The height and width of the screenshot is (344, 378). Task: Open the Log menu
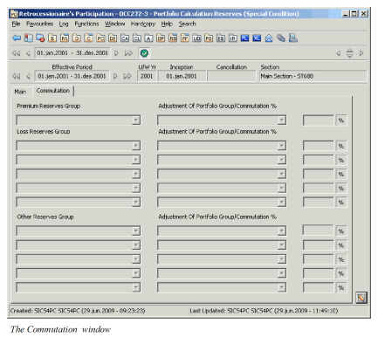(64, 24)
